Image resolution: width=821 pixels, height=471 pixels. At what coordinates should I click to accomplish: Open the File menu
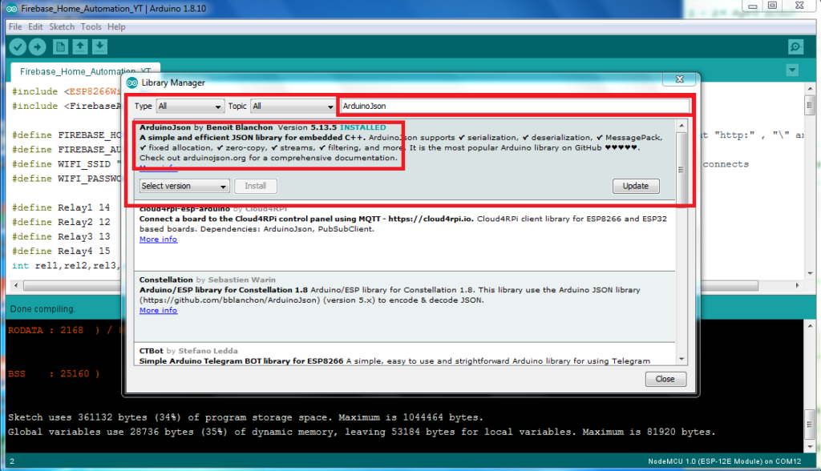pyautogui.click(x=15, y=26)
